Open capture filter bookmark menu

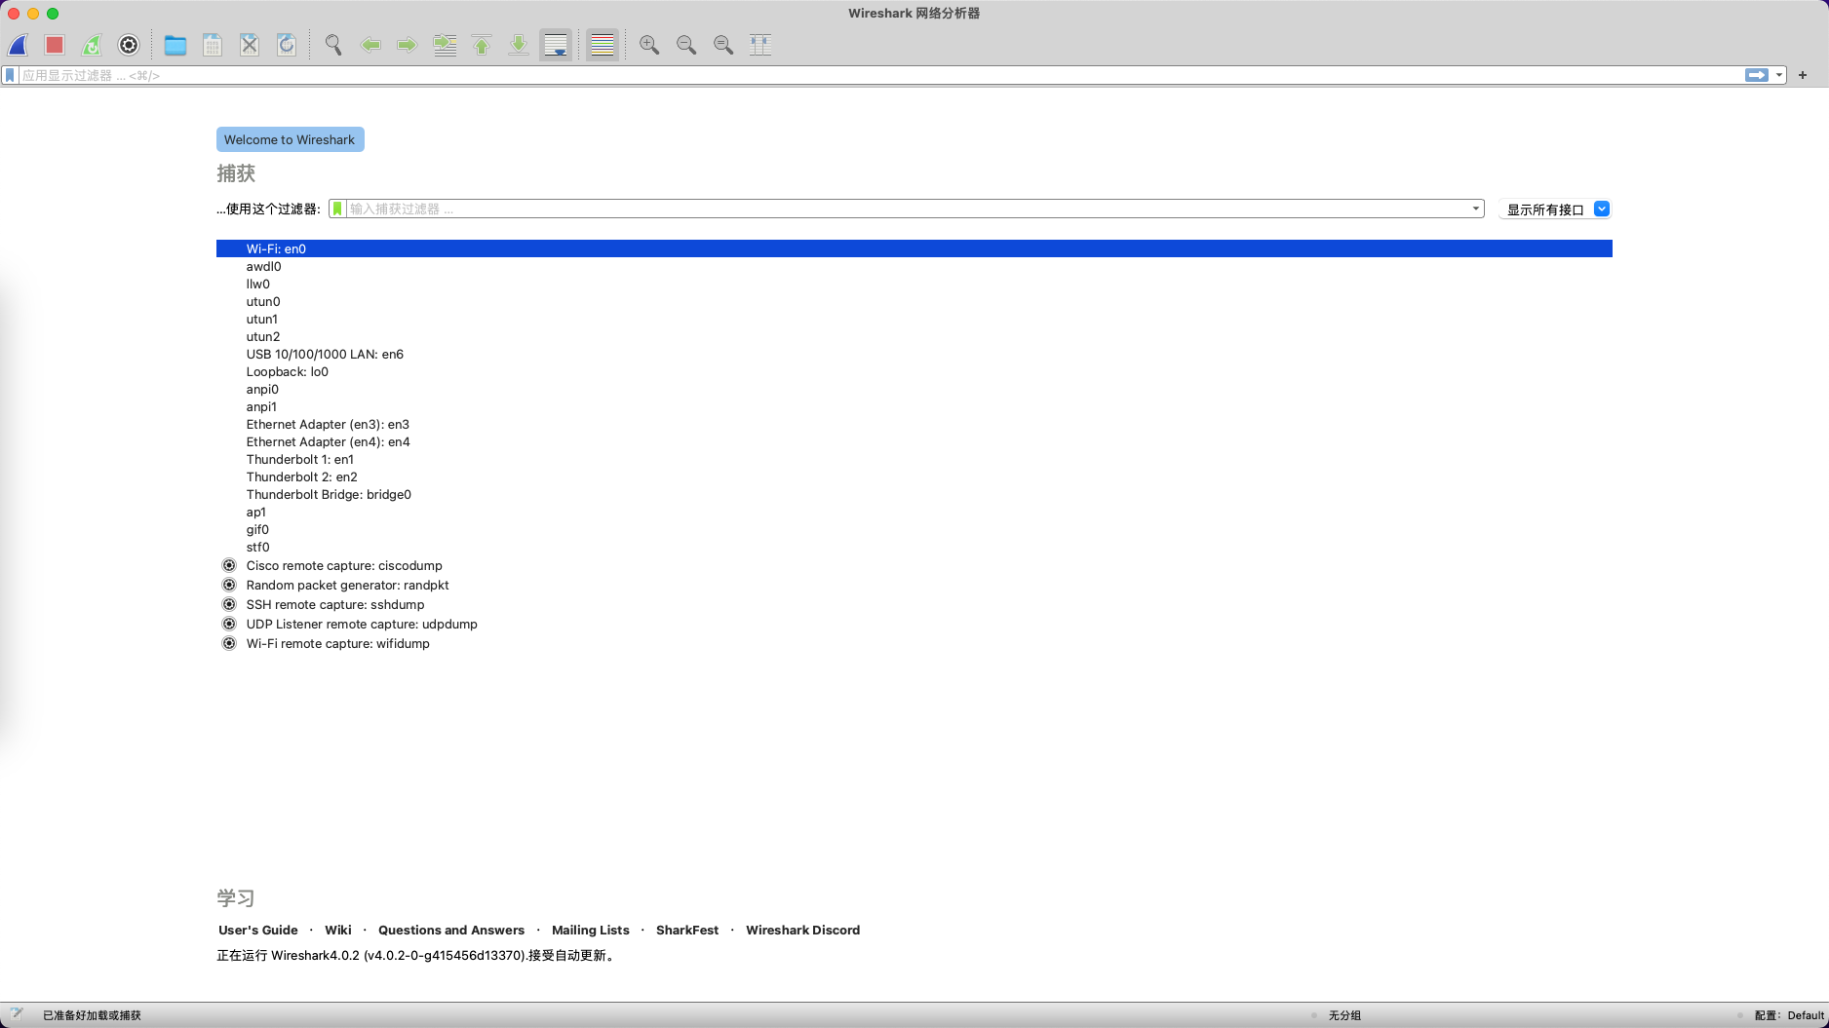pos(337,209)
